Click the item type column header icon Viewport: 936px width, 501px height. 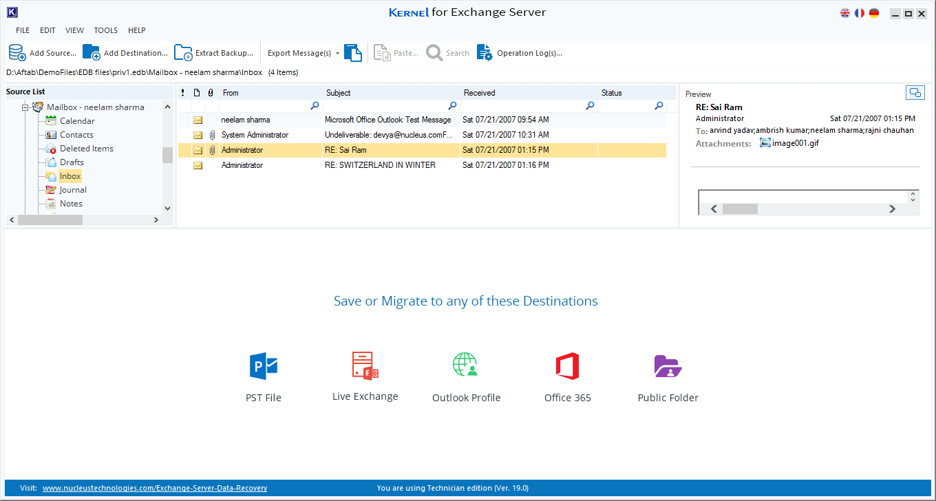(x=197, y=92)
